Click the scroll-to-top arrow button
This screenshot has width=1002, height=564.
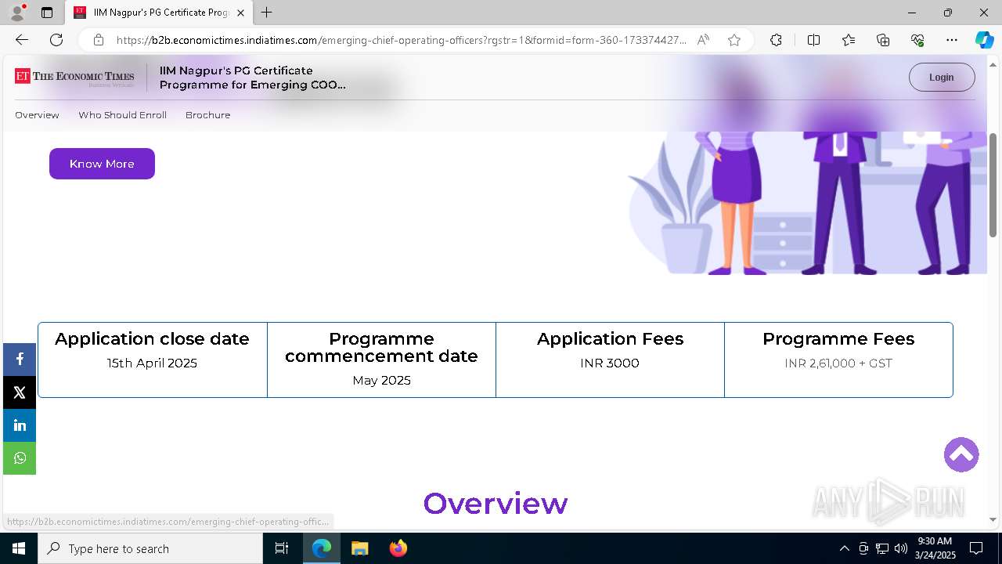pyautogui.click(x=961, y=454)
